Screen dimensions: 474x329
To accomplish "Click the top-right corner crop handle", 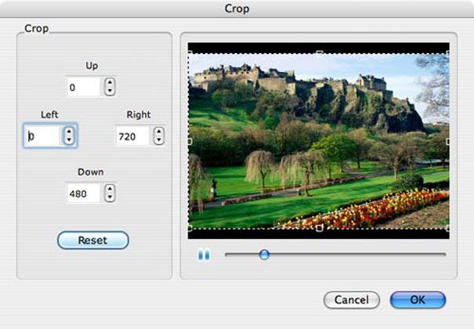I will pyautogui.click(x=448, y=53).
